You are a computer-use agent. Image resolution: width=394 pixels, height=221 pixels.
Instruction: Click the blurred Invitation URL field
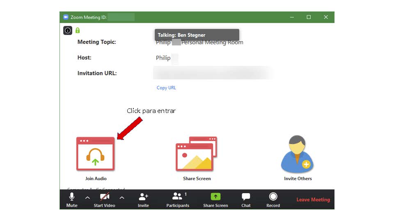point(213,73)
